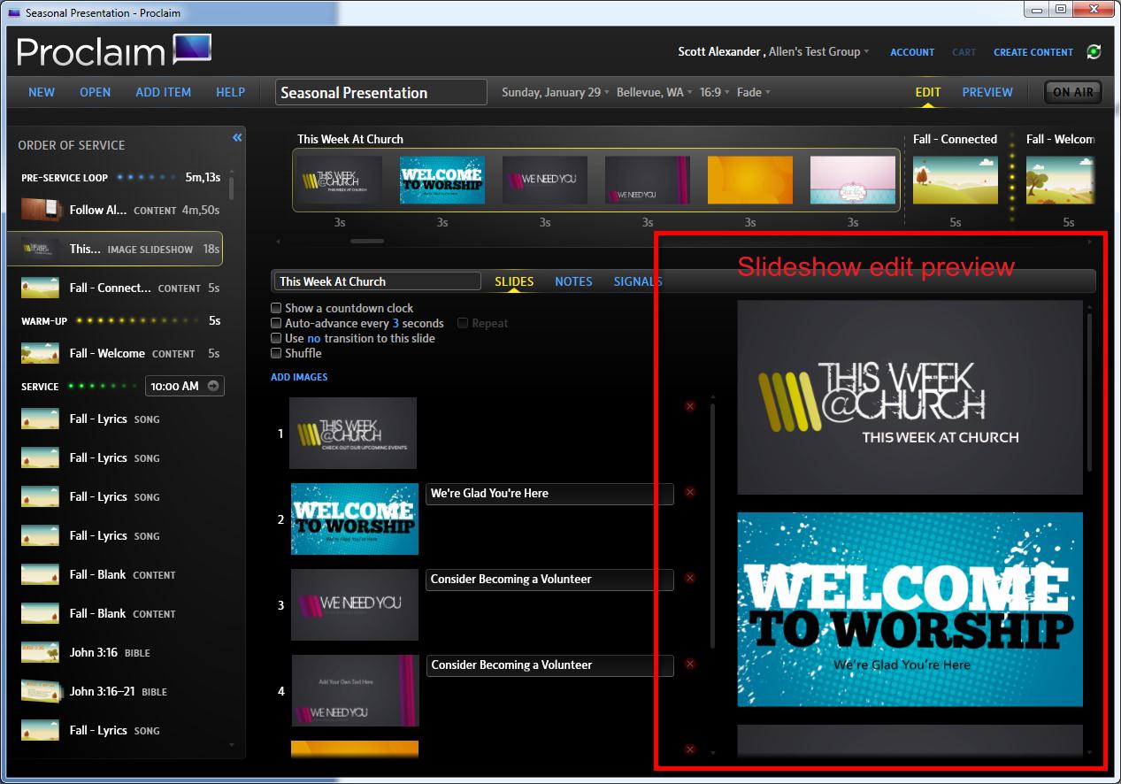Switch to the NOTES tab
Screen dimensions: 1121x784
573,281
